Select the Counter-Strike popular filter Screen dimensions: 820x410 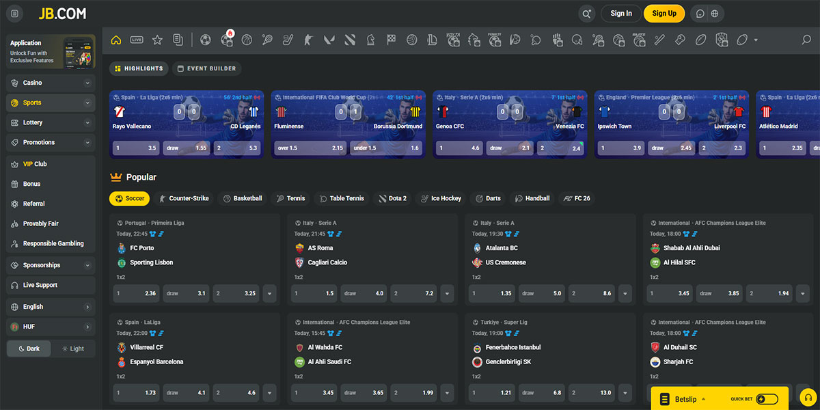tap(183, 198)
